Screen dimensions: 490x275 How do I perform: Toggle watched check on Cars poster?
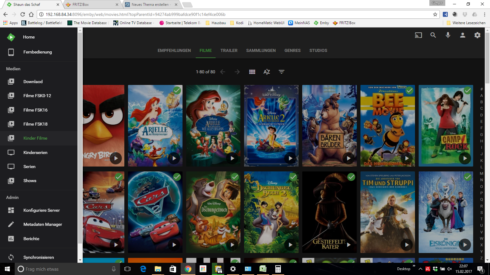[x=119, y=177]
